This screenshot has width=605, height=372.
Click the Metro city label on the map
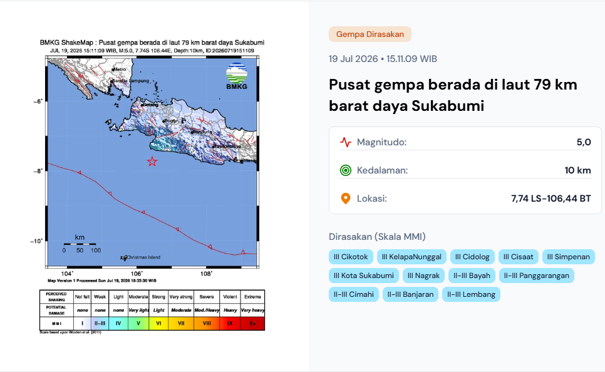(x=120, y=70)
